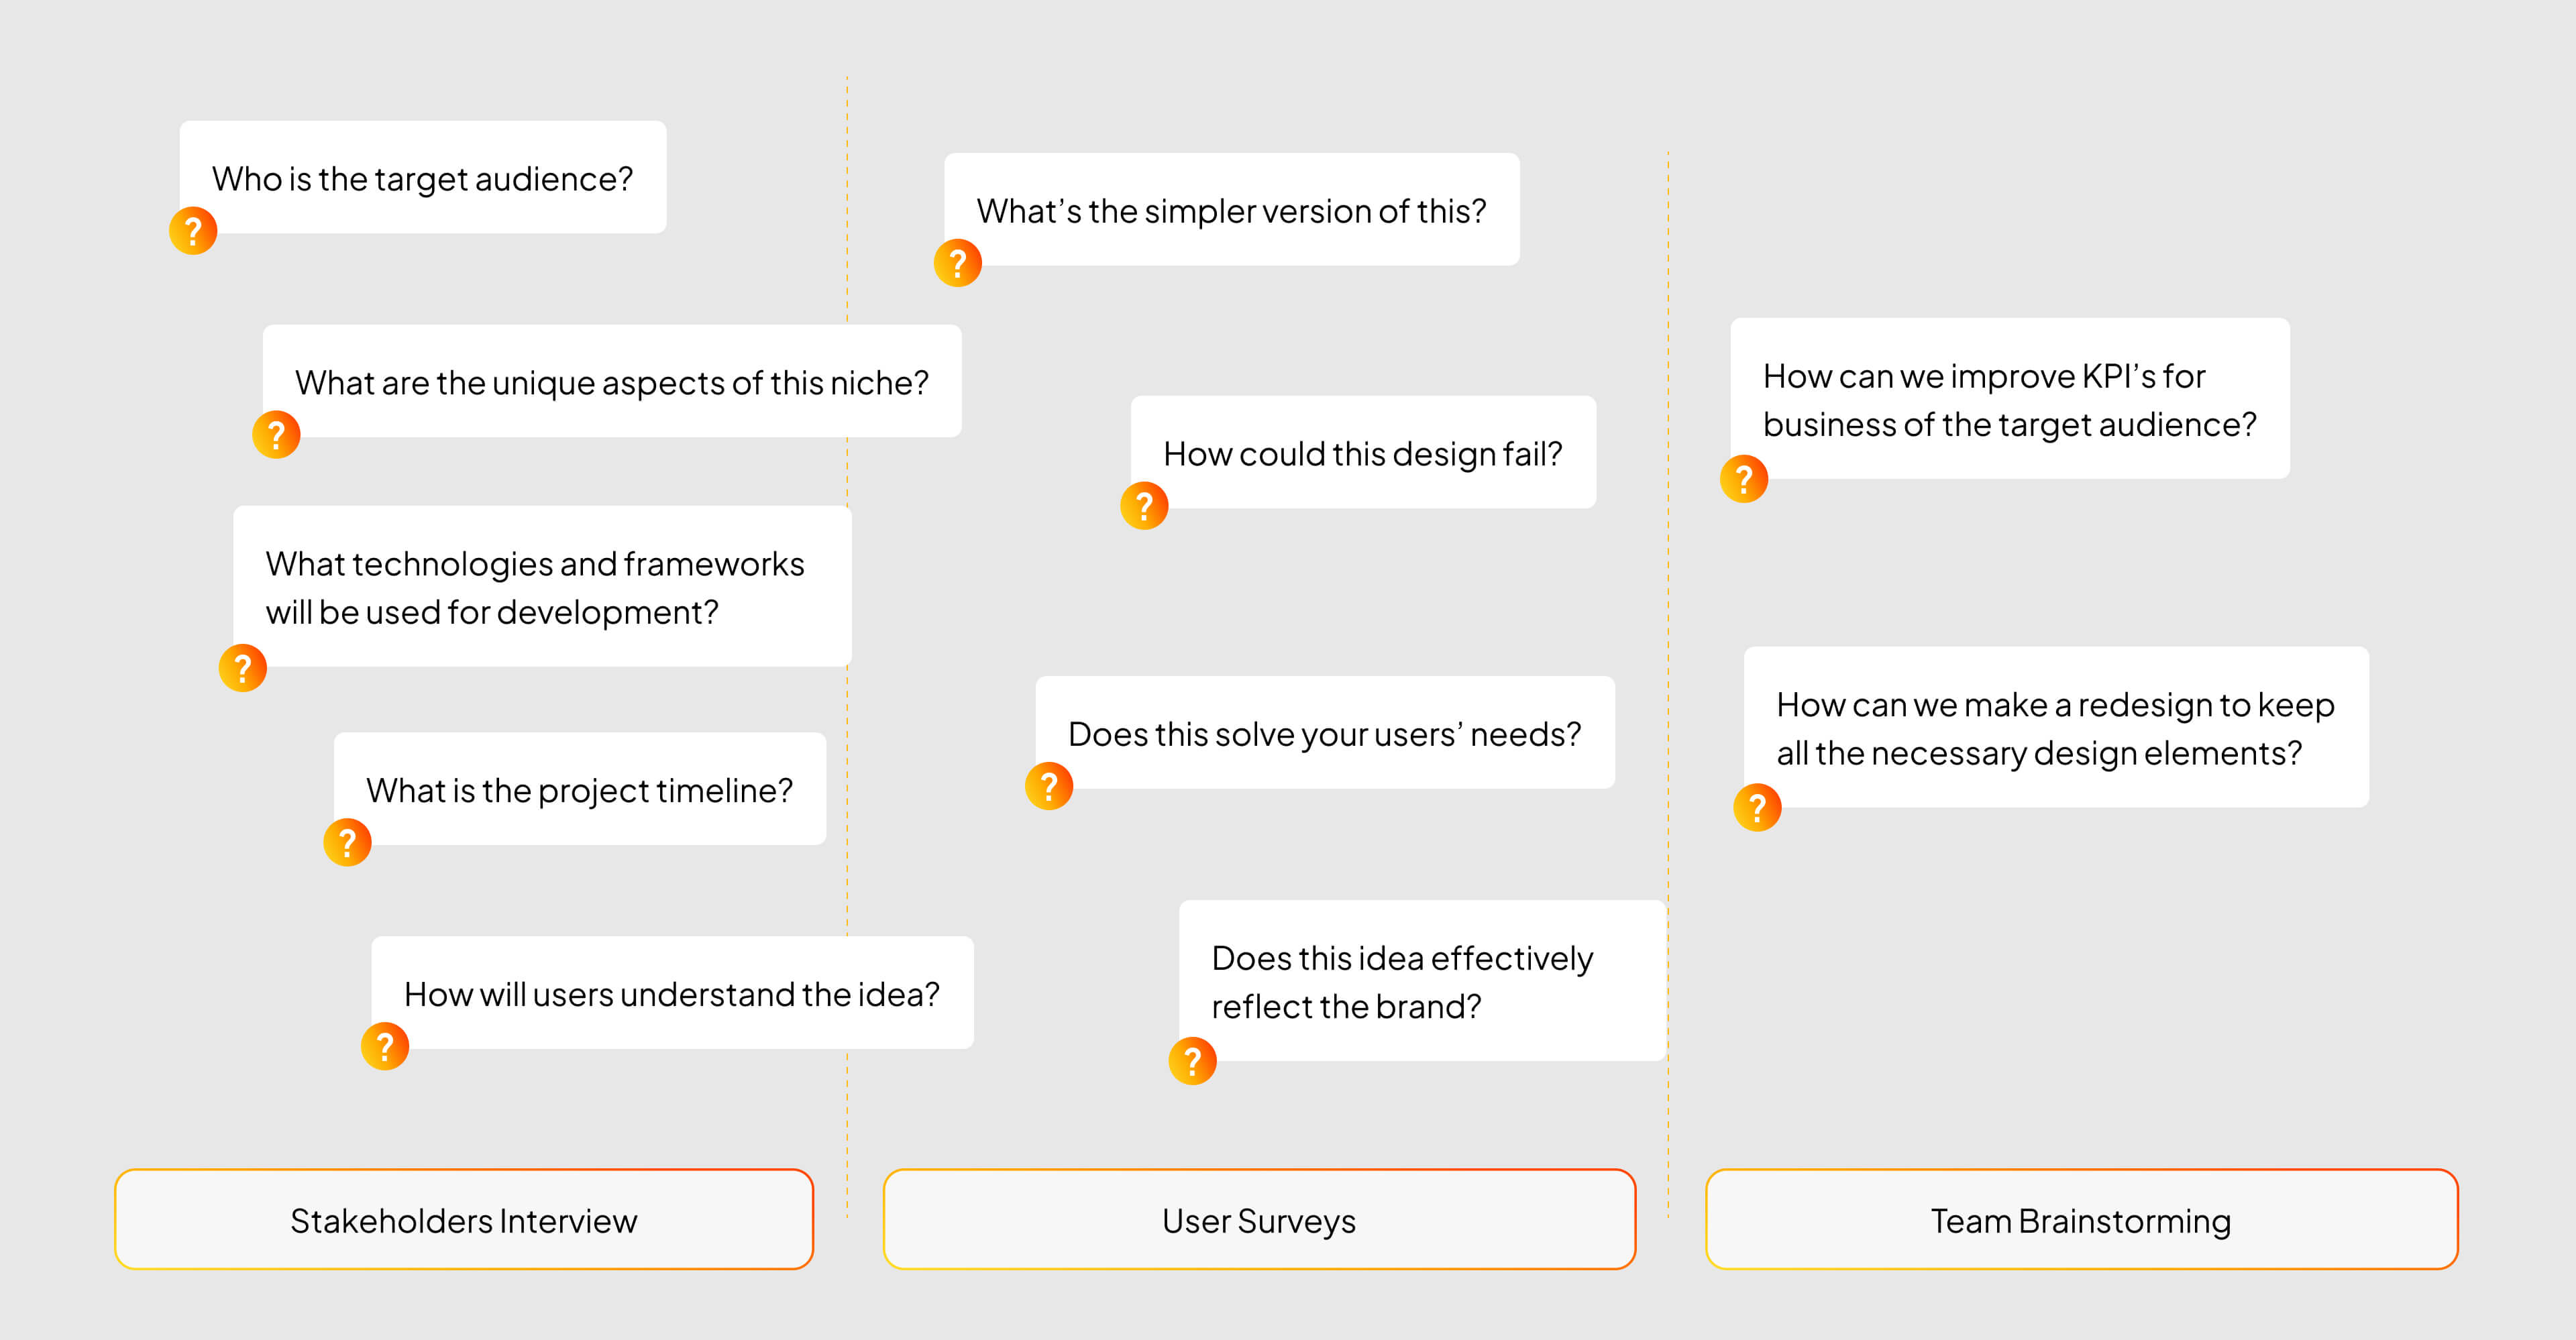This screenshot has height=1340, width=2576.
Task: Click question icon on 'simpler version of this' card
Action: (x=957, y=263)
